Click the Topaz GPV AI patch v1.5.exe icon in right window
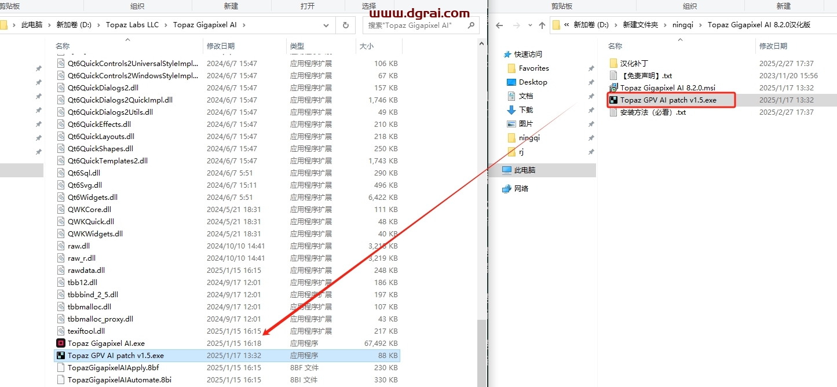The width and height of the screenshot is (837, 387). tap(613, 100)
